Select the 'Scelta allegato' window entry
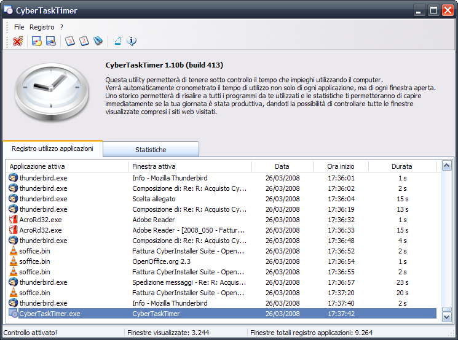This screenshot has height=340, width=458. click(154, 199)
